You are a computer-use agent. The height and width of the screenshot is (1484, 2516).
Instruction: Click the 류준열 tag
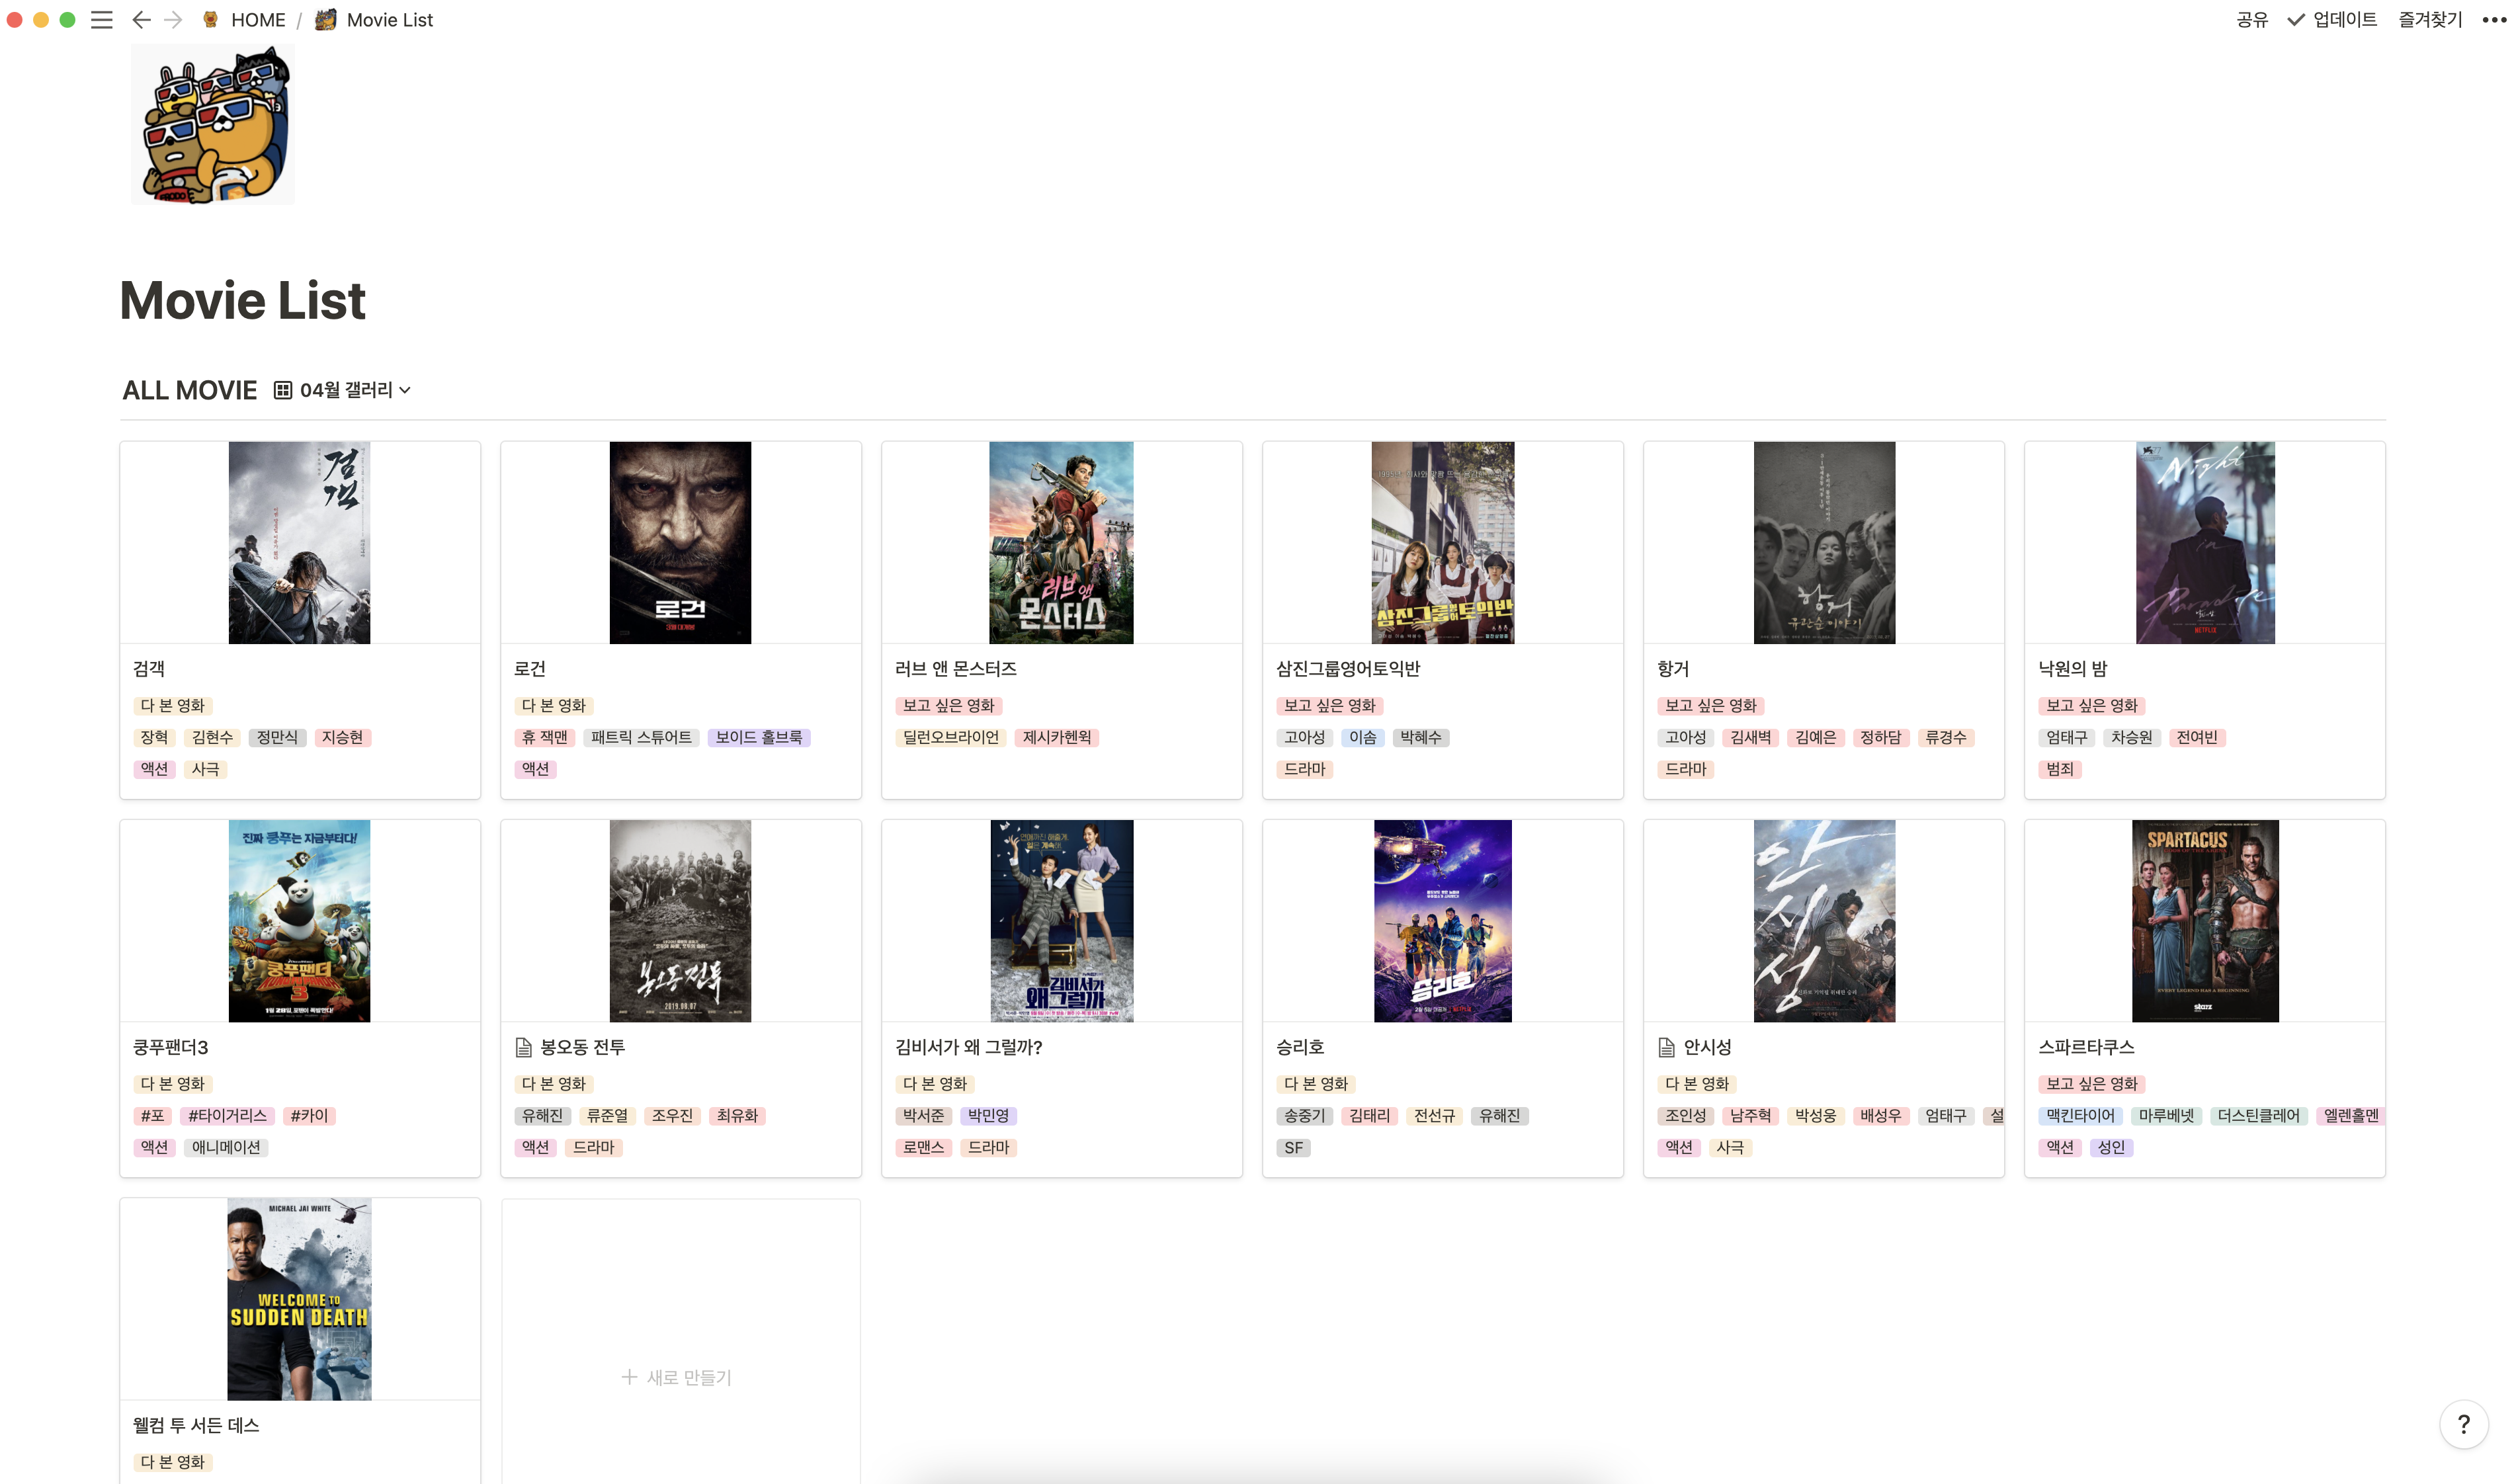click(x=607, y=1115)
